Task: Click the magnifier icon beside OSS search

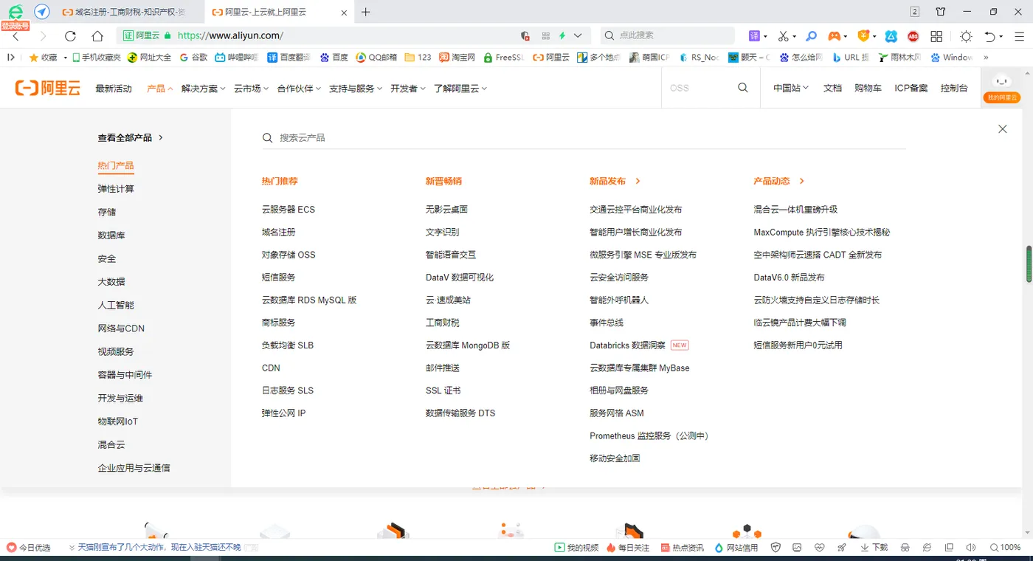Action: point(743,87)
